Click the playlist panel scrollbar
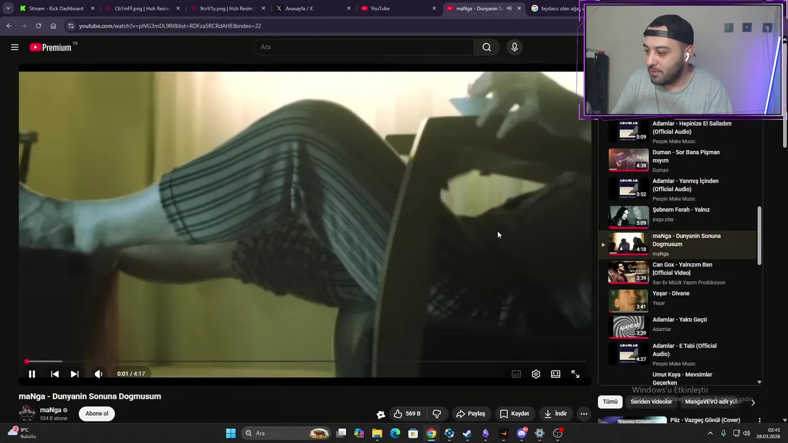 759,236
